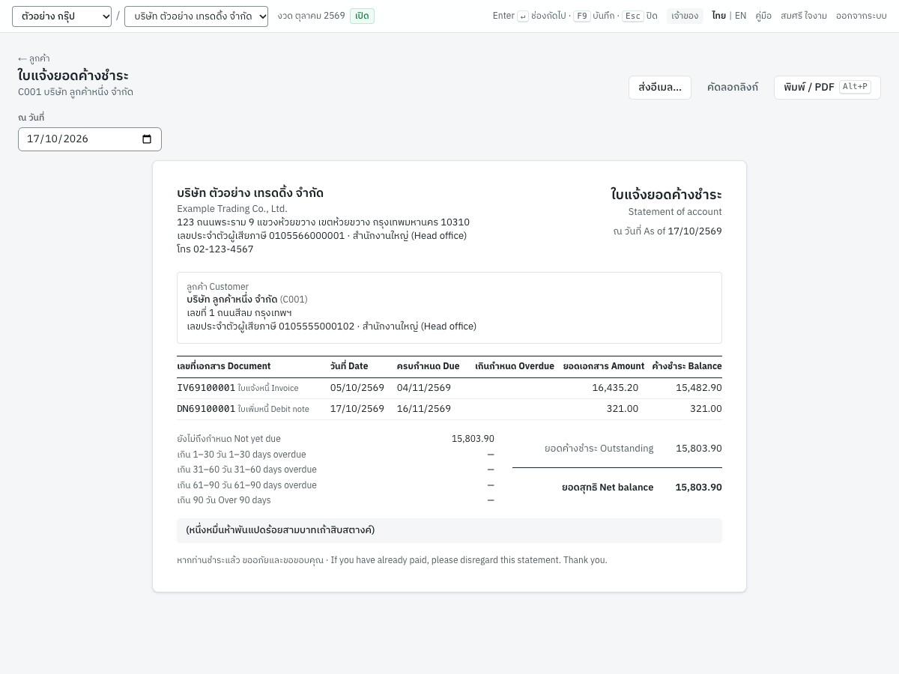Switch language to ไทย
Image resolution: width=899 pixels, height=674 pixels.
point(718,16)
